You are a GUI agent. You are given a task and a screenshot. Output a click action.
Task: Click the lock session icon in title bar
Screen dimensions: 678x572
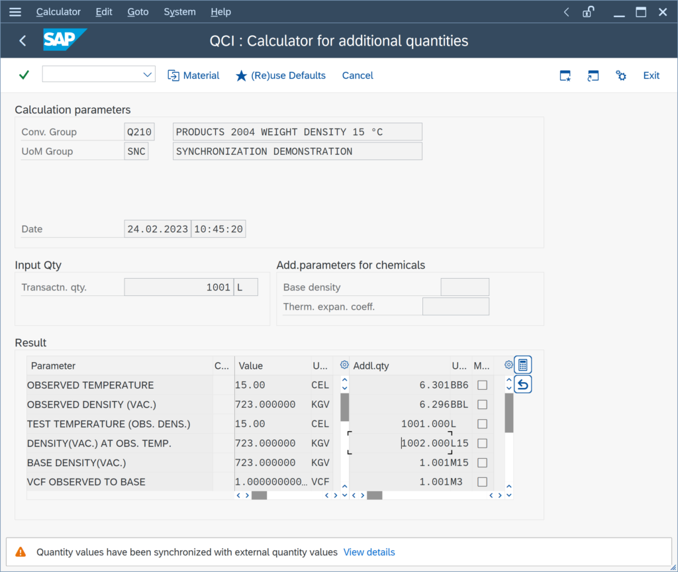click(x=589, y=12)
